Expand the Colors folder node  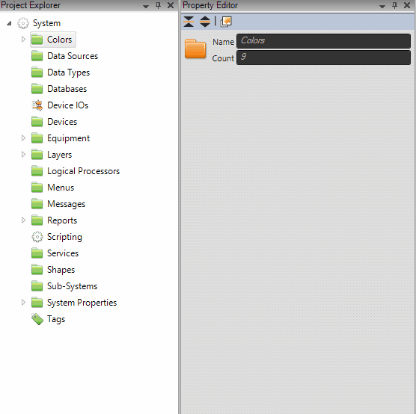click(x=23, y=40)
